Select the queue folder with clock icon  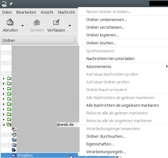click(14, 145)
